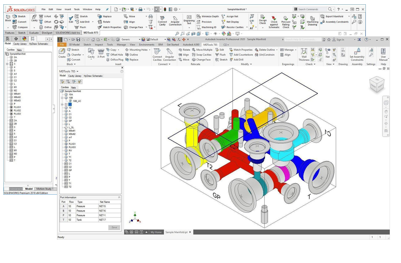This screenshot has width=401, height=263.
Task: Click Change Face in Inventor Relocate group
Action: 201,60
